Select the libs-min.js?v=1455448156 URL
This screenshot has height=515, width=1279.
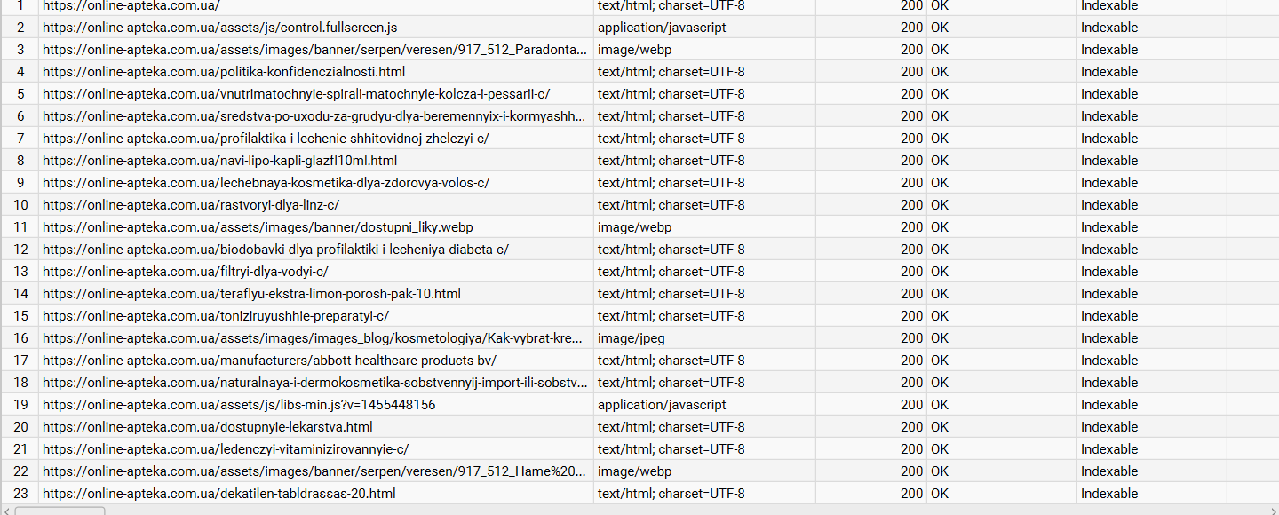coord(239,405)
